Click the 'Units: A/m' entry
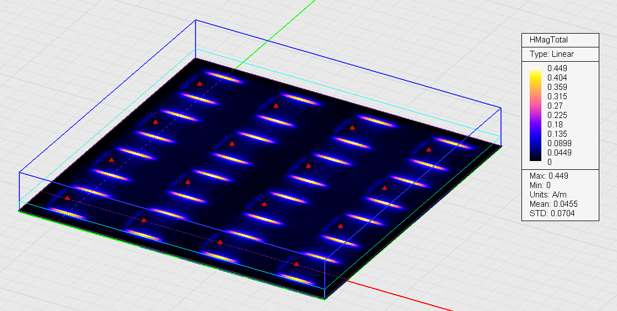Viewport: 617px width, 311px height. coord(548,195)
